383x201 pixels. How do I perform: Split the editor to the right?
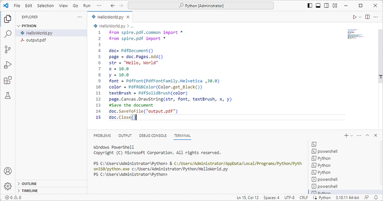[367, 17]
